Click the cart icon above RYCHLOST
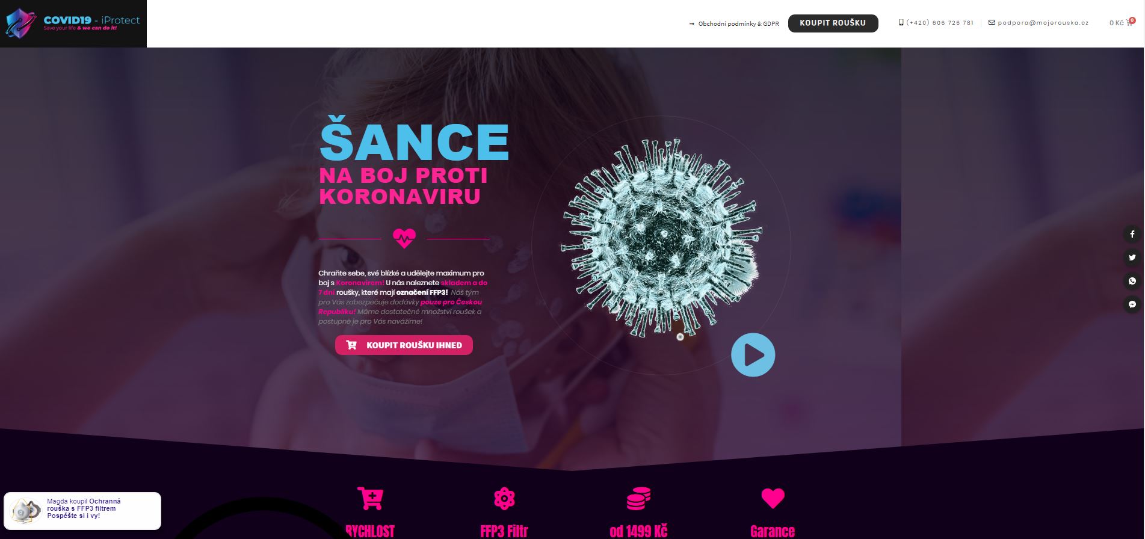 click(370, 498)
